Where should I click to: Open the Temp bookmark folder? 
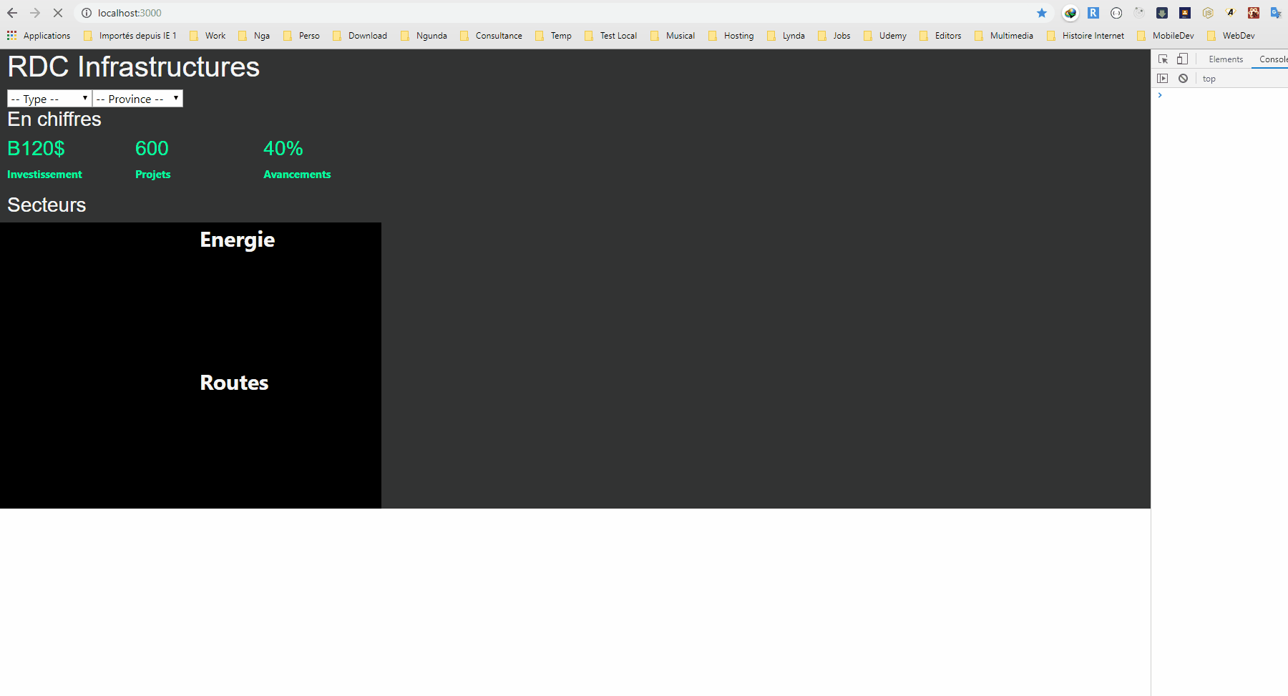553,36
